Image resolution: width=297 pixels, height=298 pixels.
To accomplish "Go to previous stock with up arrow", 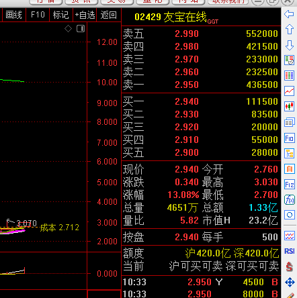I will (289, 30).
